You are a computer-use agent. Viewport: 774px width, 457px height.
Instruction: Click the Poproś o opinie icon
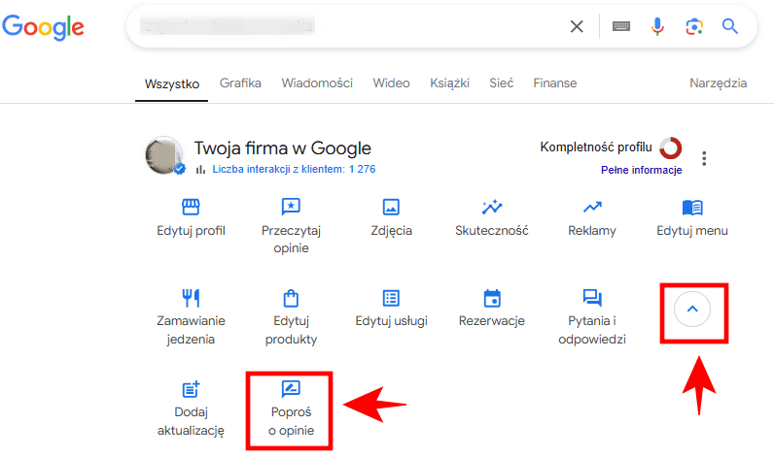click(291, 388)
